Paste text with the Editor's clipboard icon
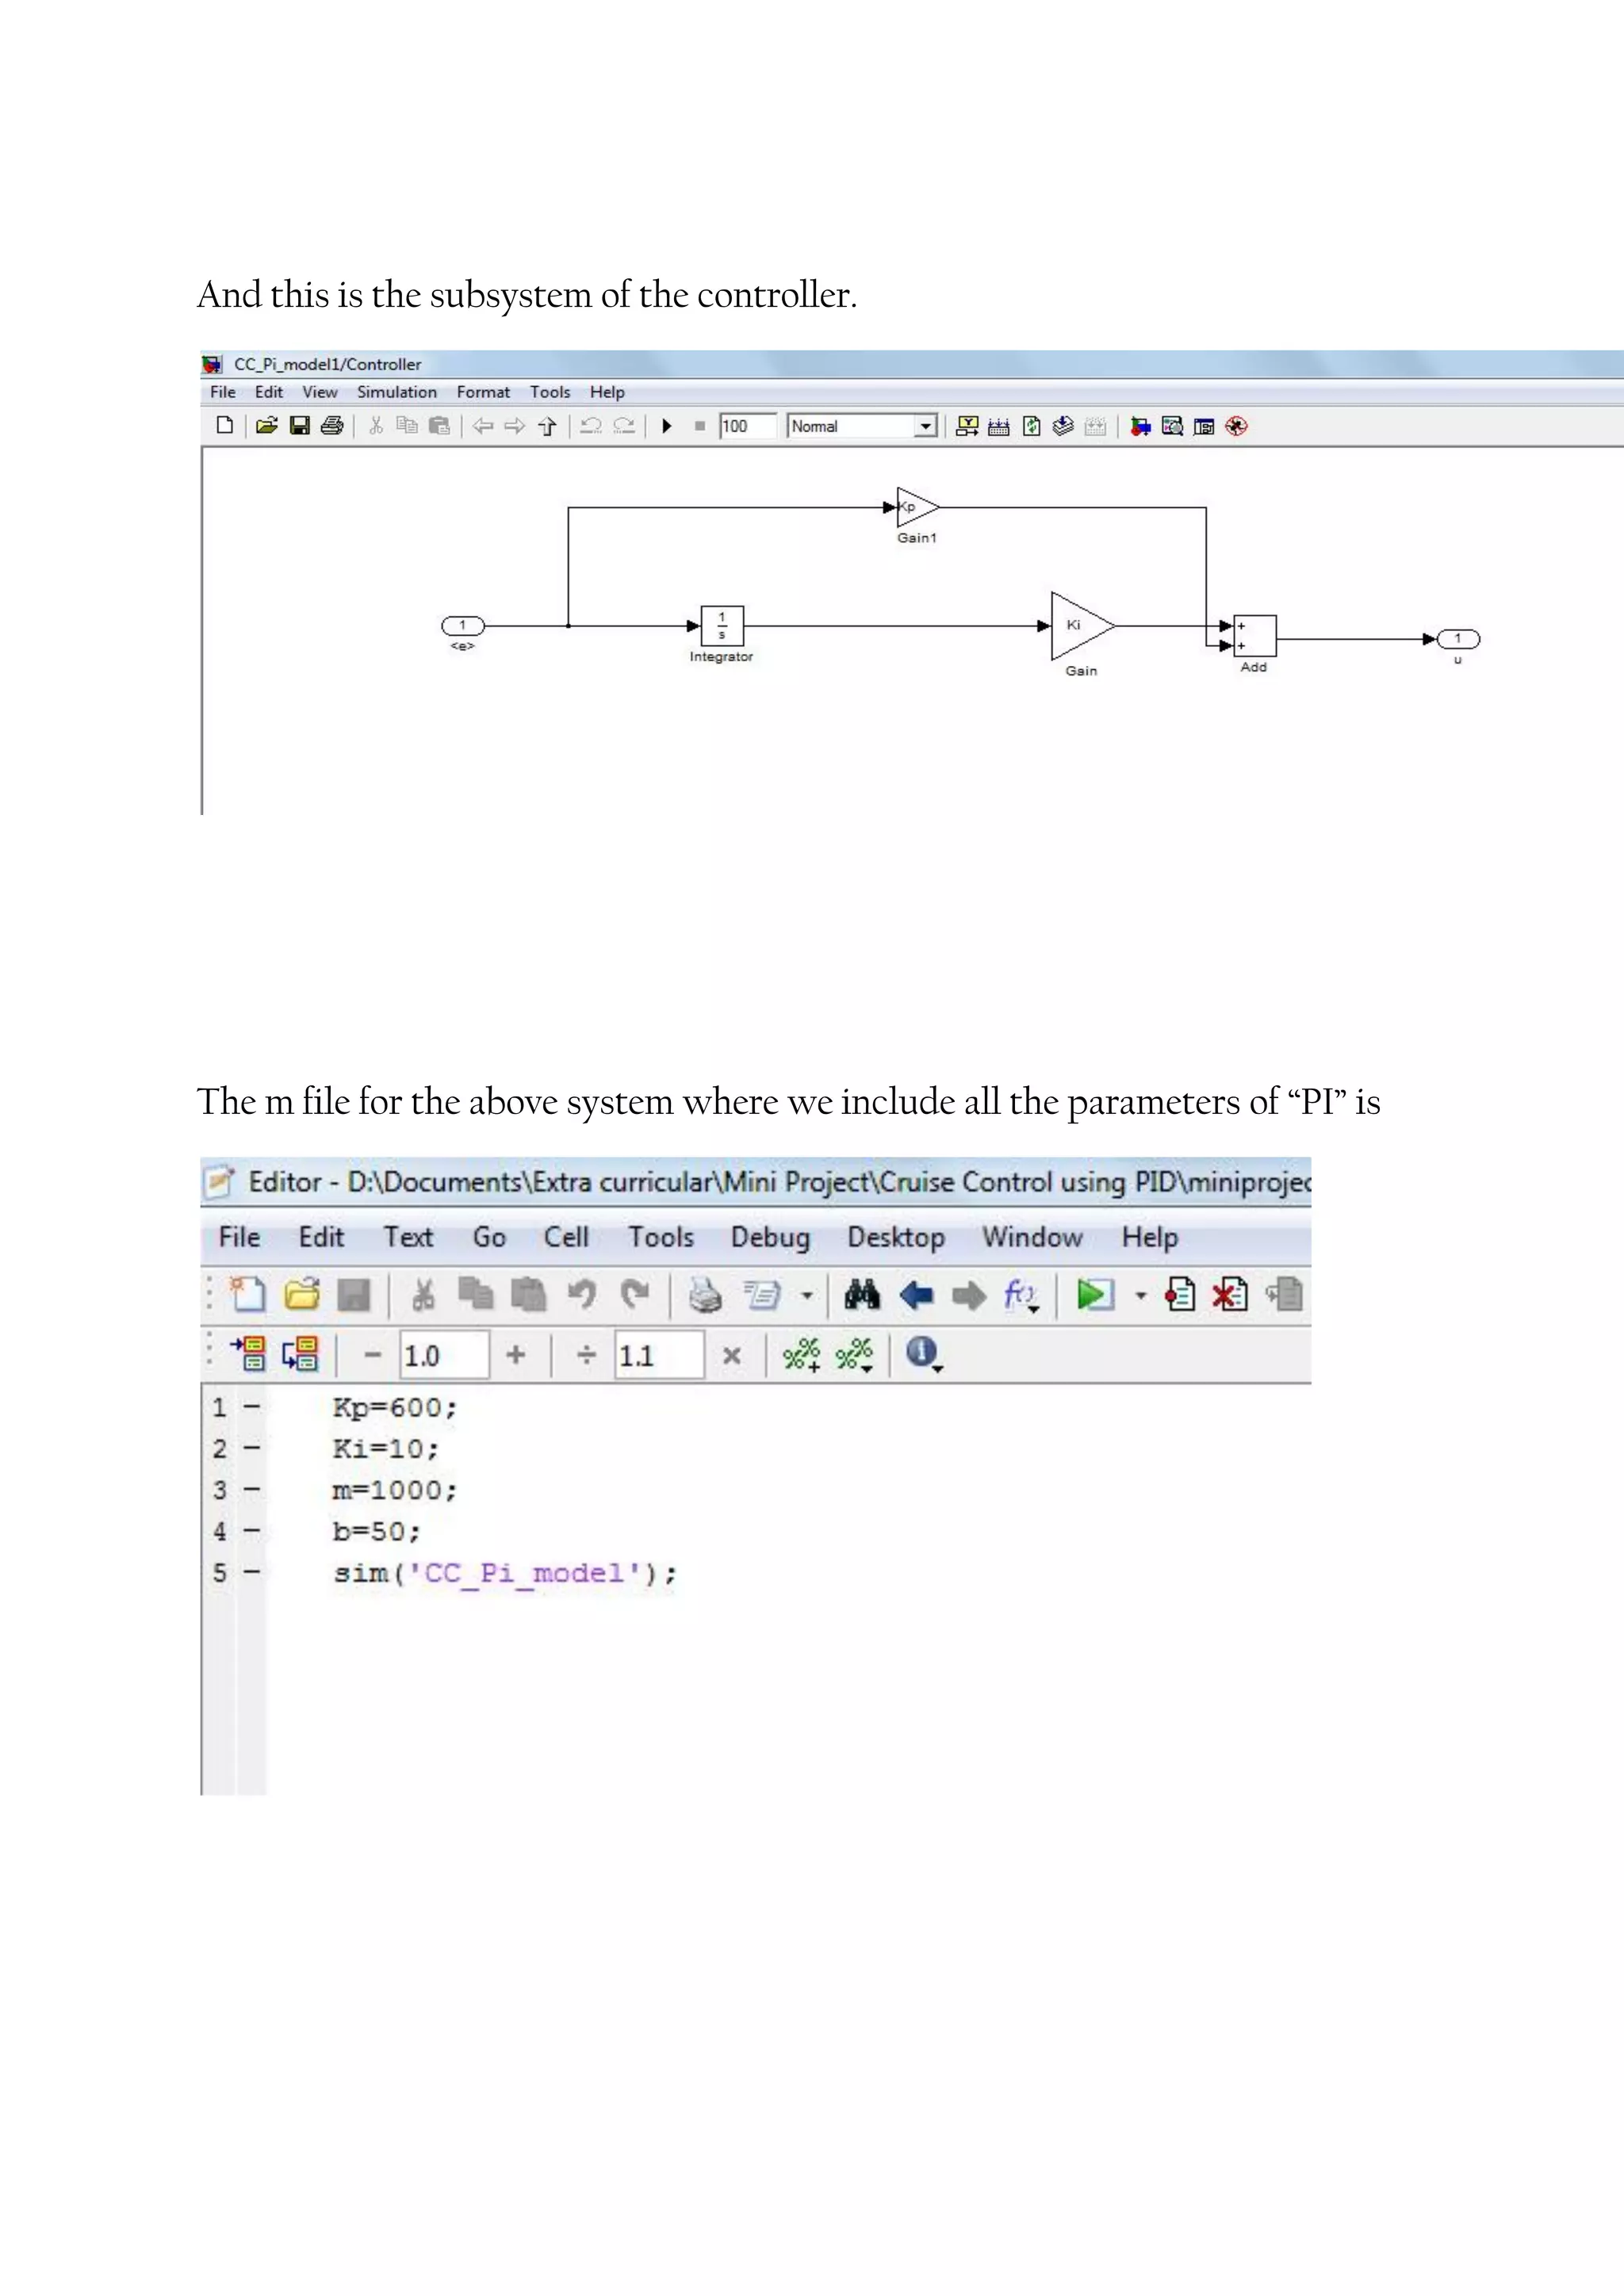The image size is (1624, 2296). [x=528, y=1295]
